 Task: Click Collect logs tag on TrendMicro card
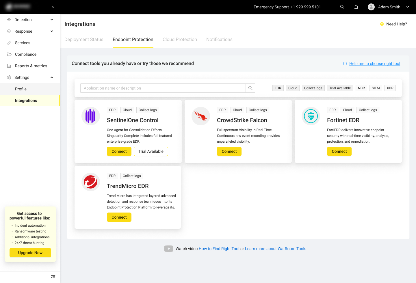tap(132, 176)
